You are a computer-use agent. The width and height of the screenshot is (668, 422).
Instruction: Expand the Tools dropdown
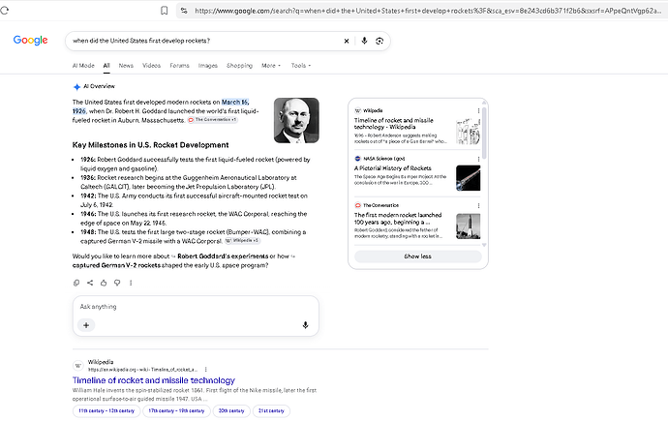coord(301,66)
